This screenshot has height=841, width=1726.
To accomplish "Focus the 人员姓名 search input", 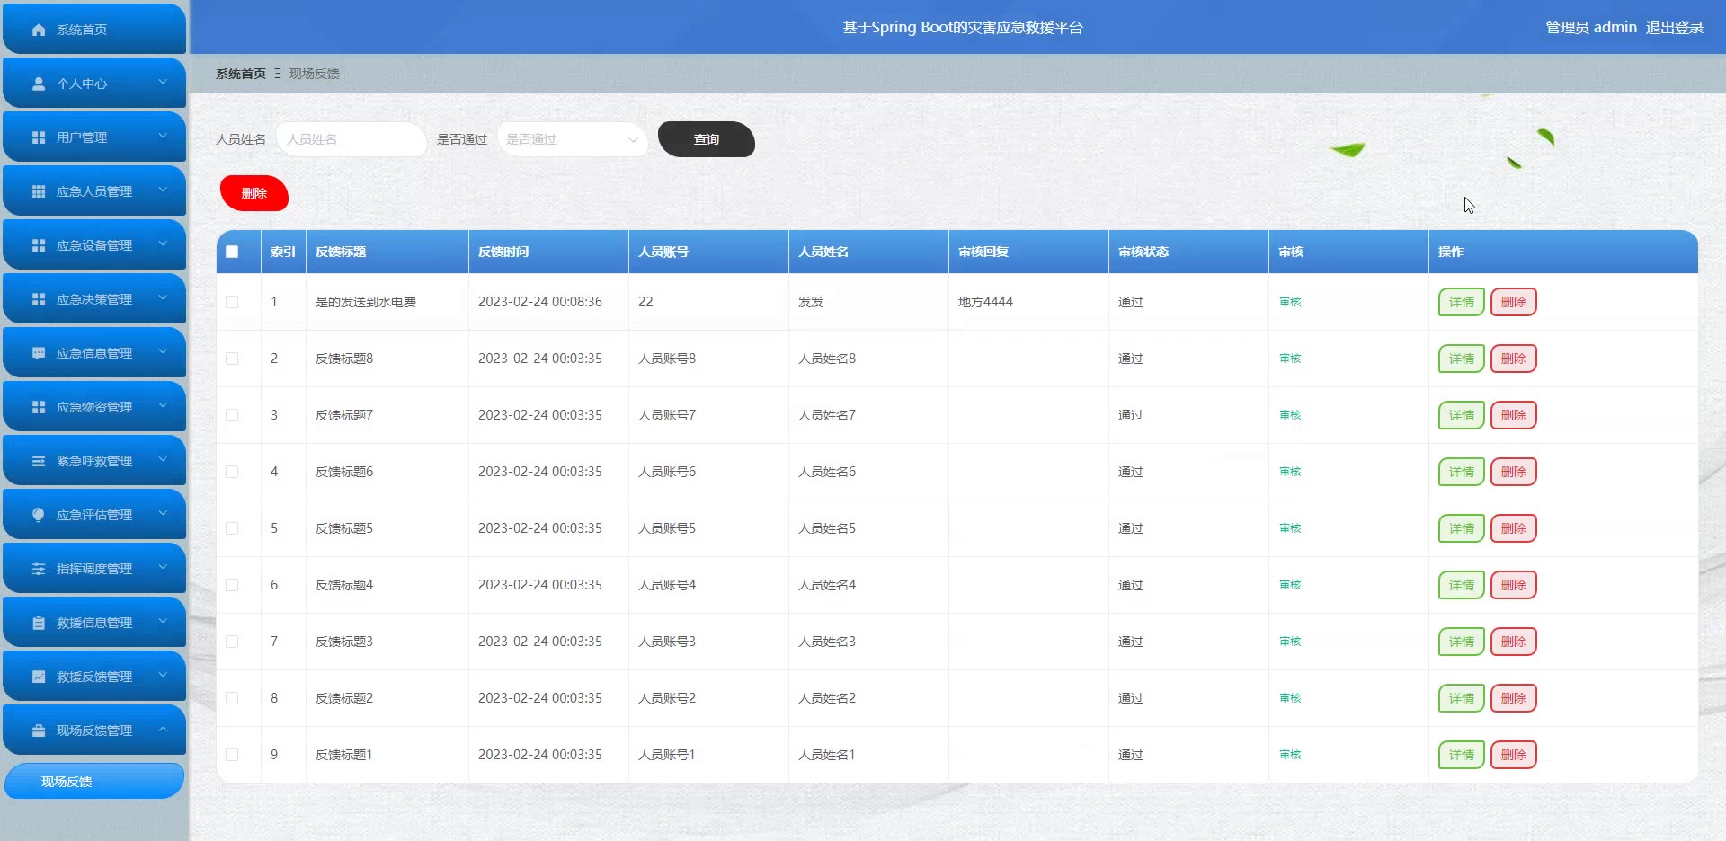I will click(351, 139).
